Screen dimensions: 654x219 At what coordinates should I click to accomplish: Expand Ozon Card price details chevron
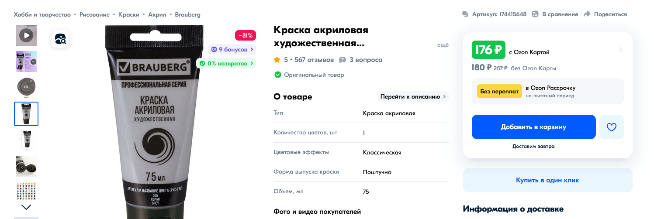(x=620, y=50)
